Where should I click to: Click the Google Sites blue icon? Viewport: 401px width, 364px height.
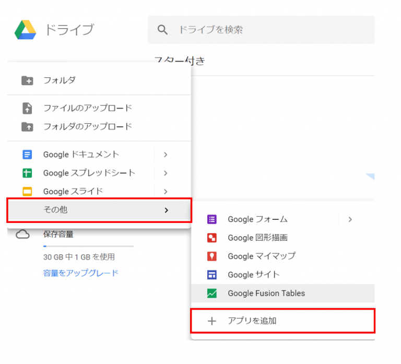click(212, 275)
